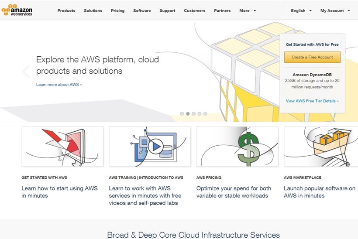
Task: Follow the Learn more about AWS link
Action: [59, 85]
